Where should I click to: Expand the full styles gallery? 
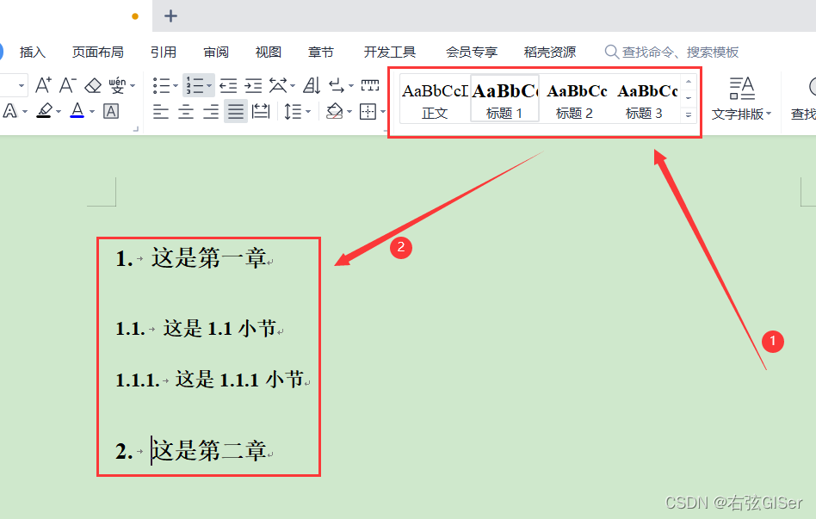coord(689,114)
